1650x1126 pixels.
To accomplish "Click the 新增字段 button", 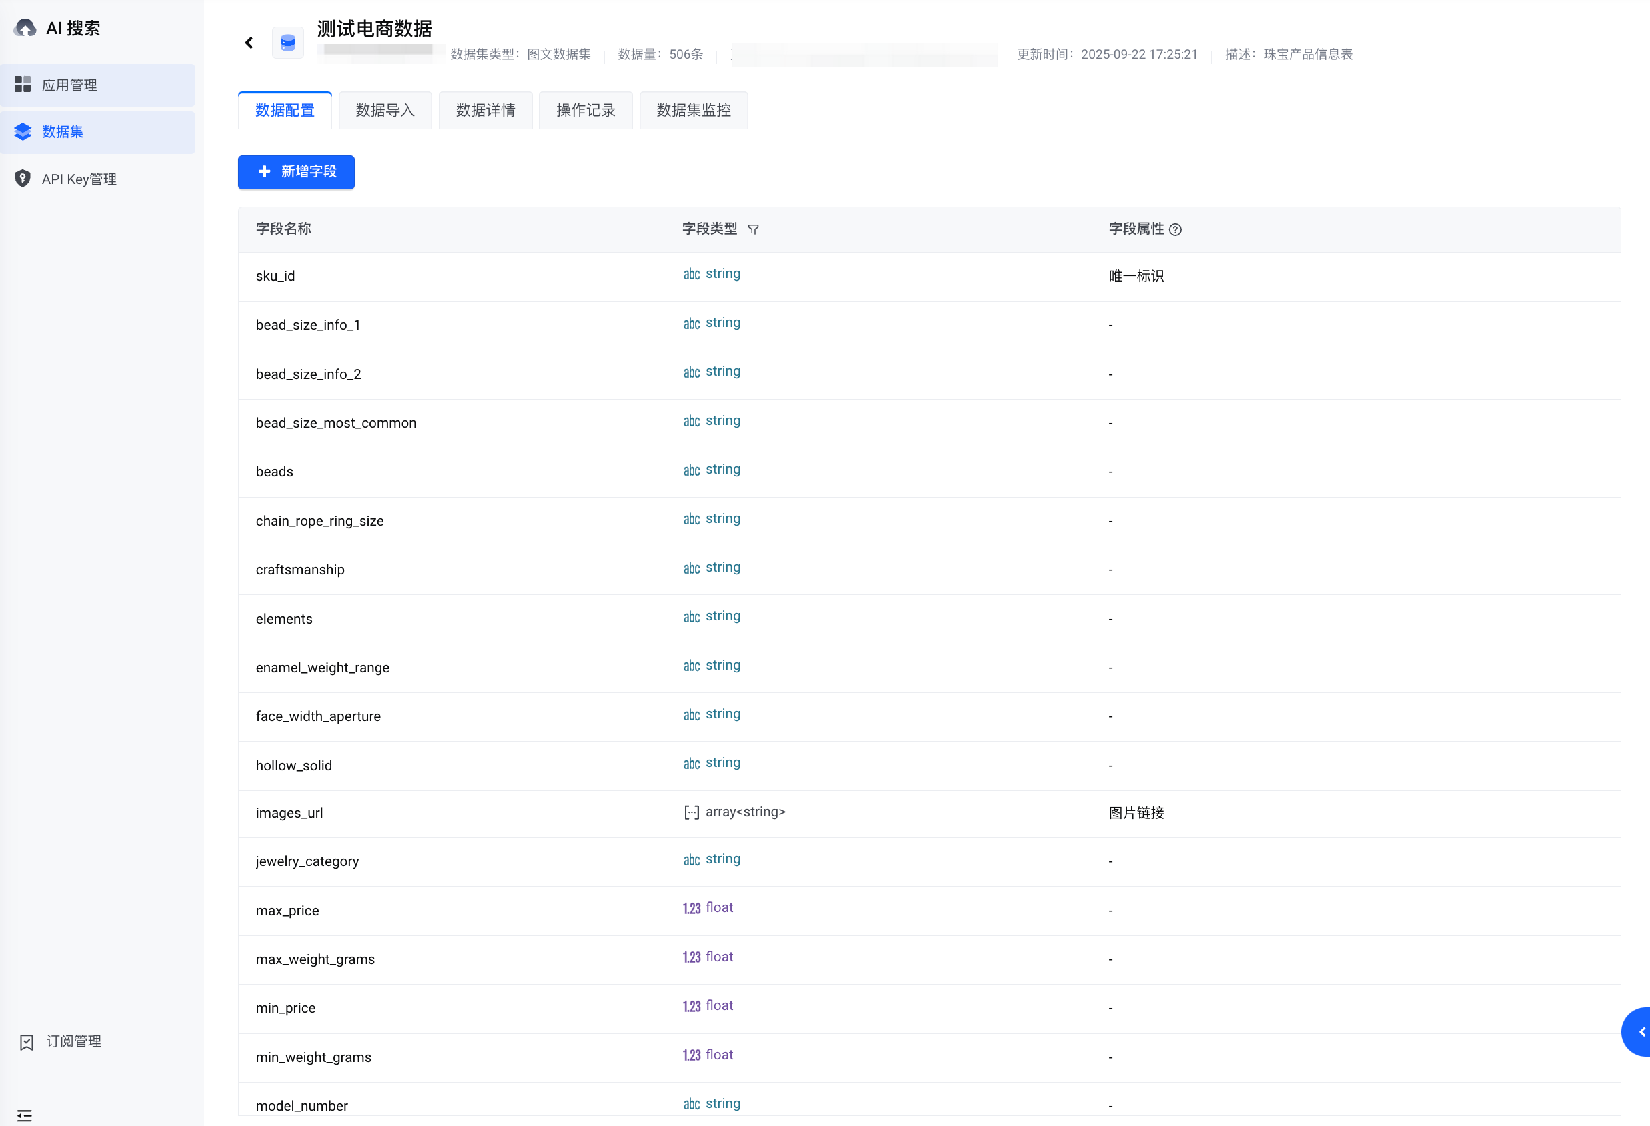I will coord(296,172).
